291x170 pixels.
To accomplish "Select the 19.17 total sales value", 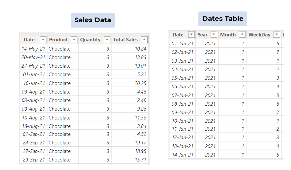I will [140, 143].
